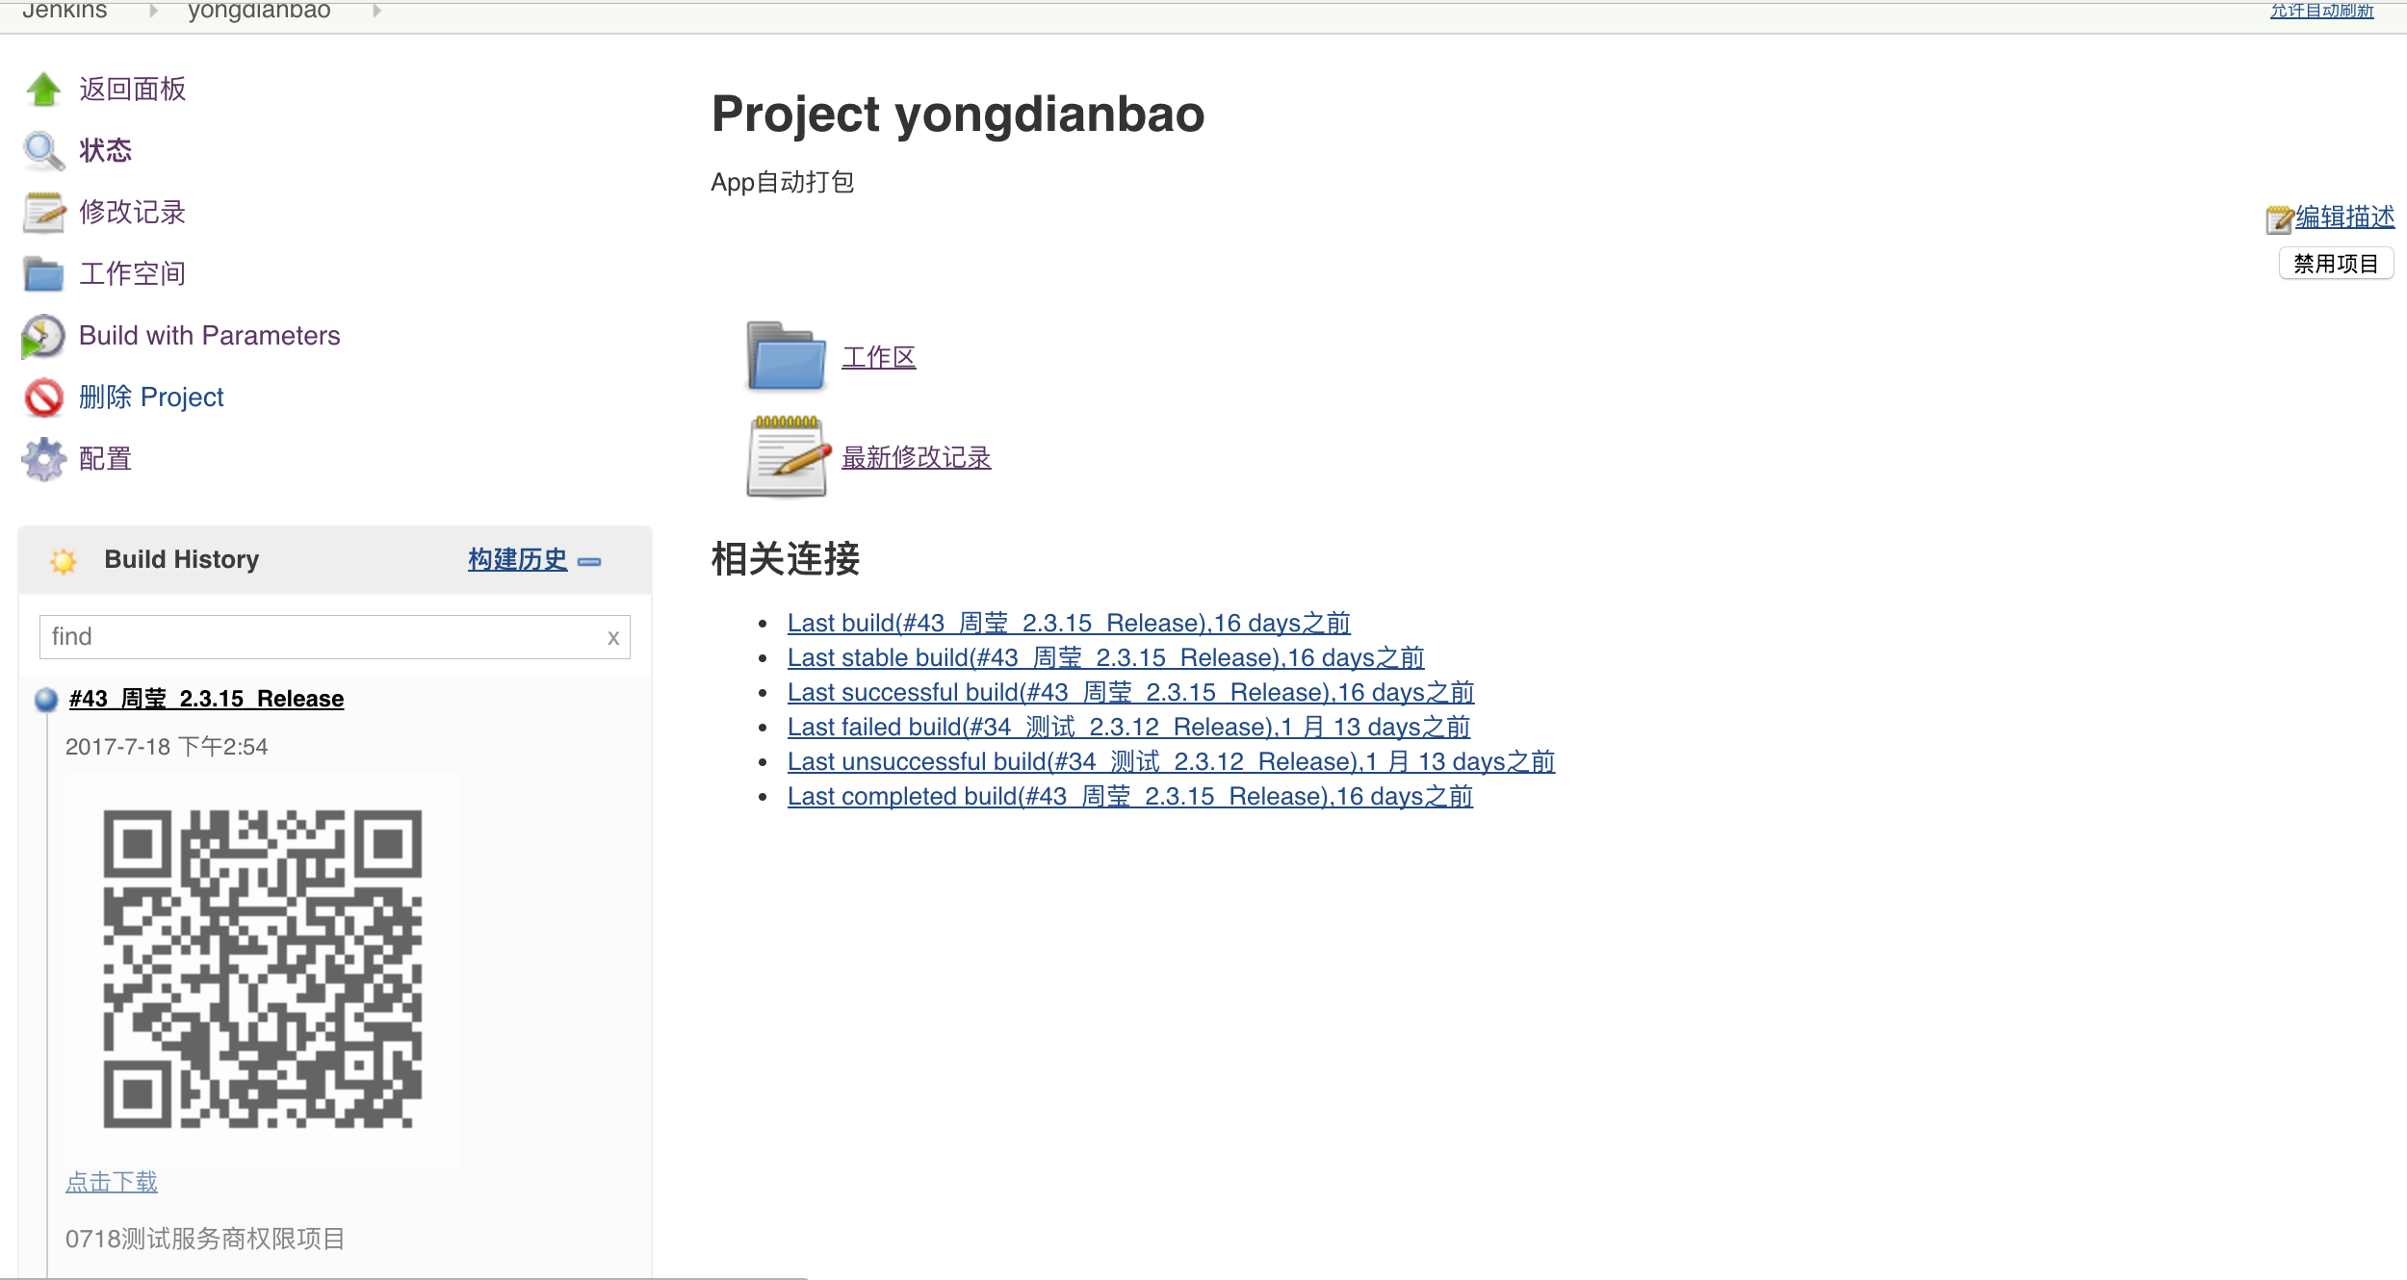The height and width of the screenshot is (1280, 2407).
Task: Clear the find field with x
Action: [613, 637]
